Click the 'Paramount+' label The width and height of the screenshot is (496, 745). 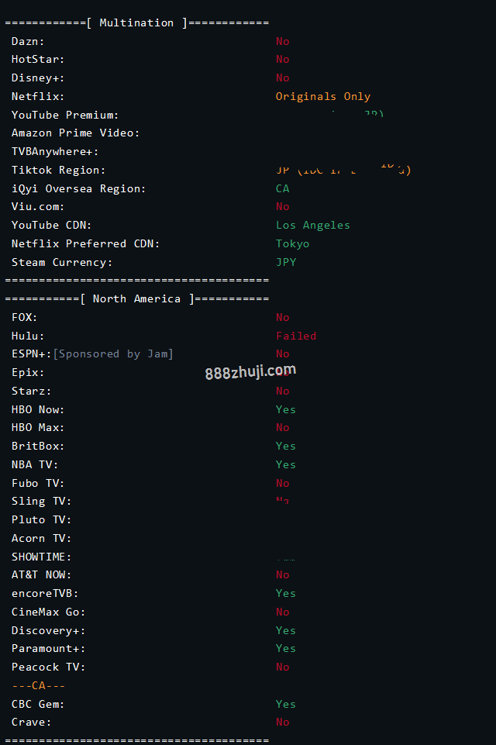click(49, 649)
